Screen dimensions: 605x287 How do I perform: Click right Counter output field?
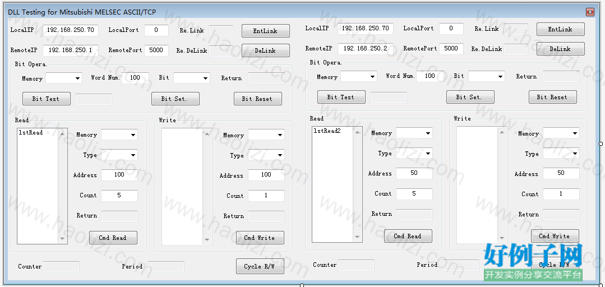355,265
